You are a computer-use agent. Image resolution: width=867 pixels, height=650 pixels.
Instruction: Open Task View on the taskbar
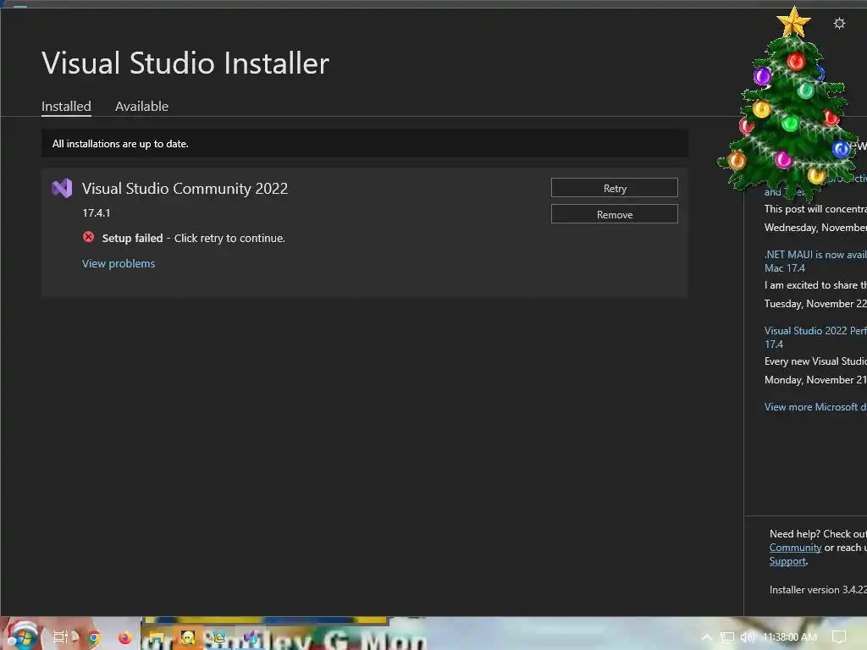click(61, 636)
